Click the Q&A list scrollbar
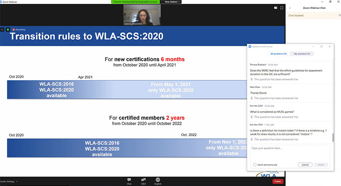The image size is (341, 186). click(x=332, y=136)
